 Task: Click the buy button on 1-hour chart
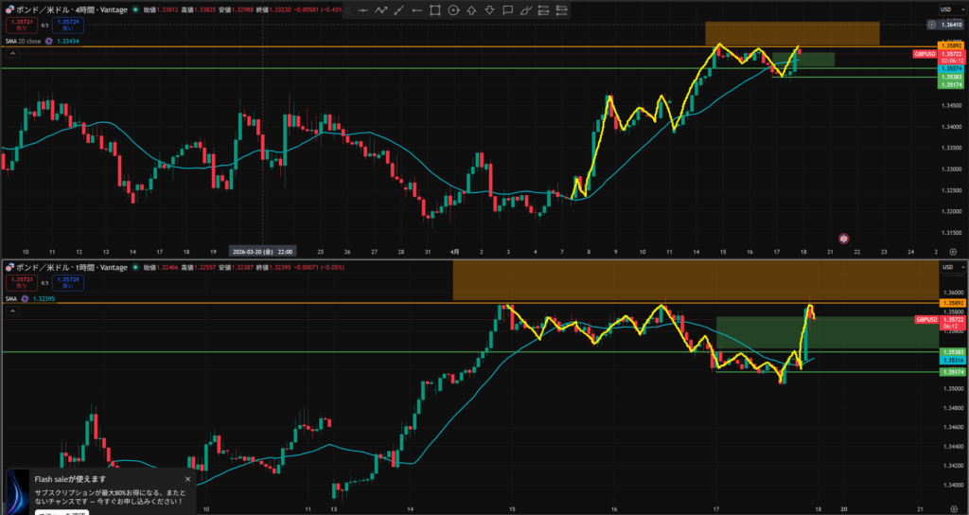point(67,282)
